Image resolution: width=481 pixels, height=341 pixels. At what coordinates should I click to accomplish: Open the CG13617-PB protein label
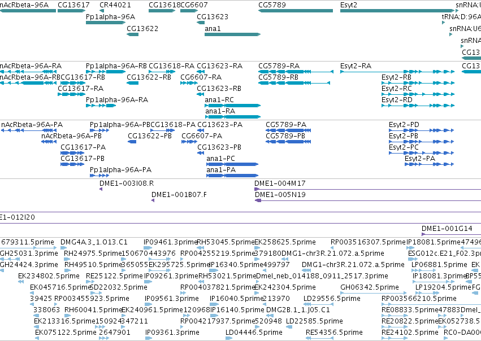click(83, 159)
